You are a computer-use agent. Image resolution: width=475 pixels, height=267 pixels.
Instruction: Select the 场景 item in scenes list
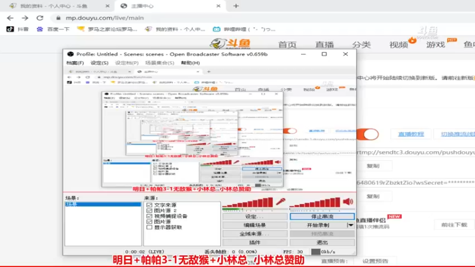click(103, 204)
